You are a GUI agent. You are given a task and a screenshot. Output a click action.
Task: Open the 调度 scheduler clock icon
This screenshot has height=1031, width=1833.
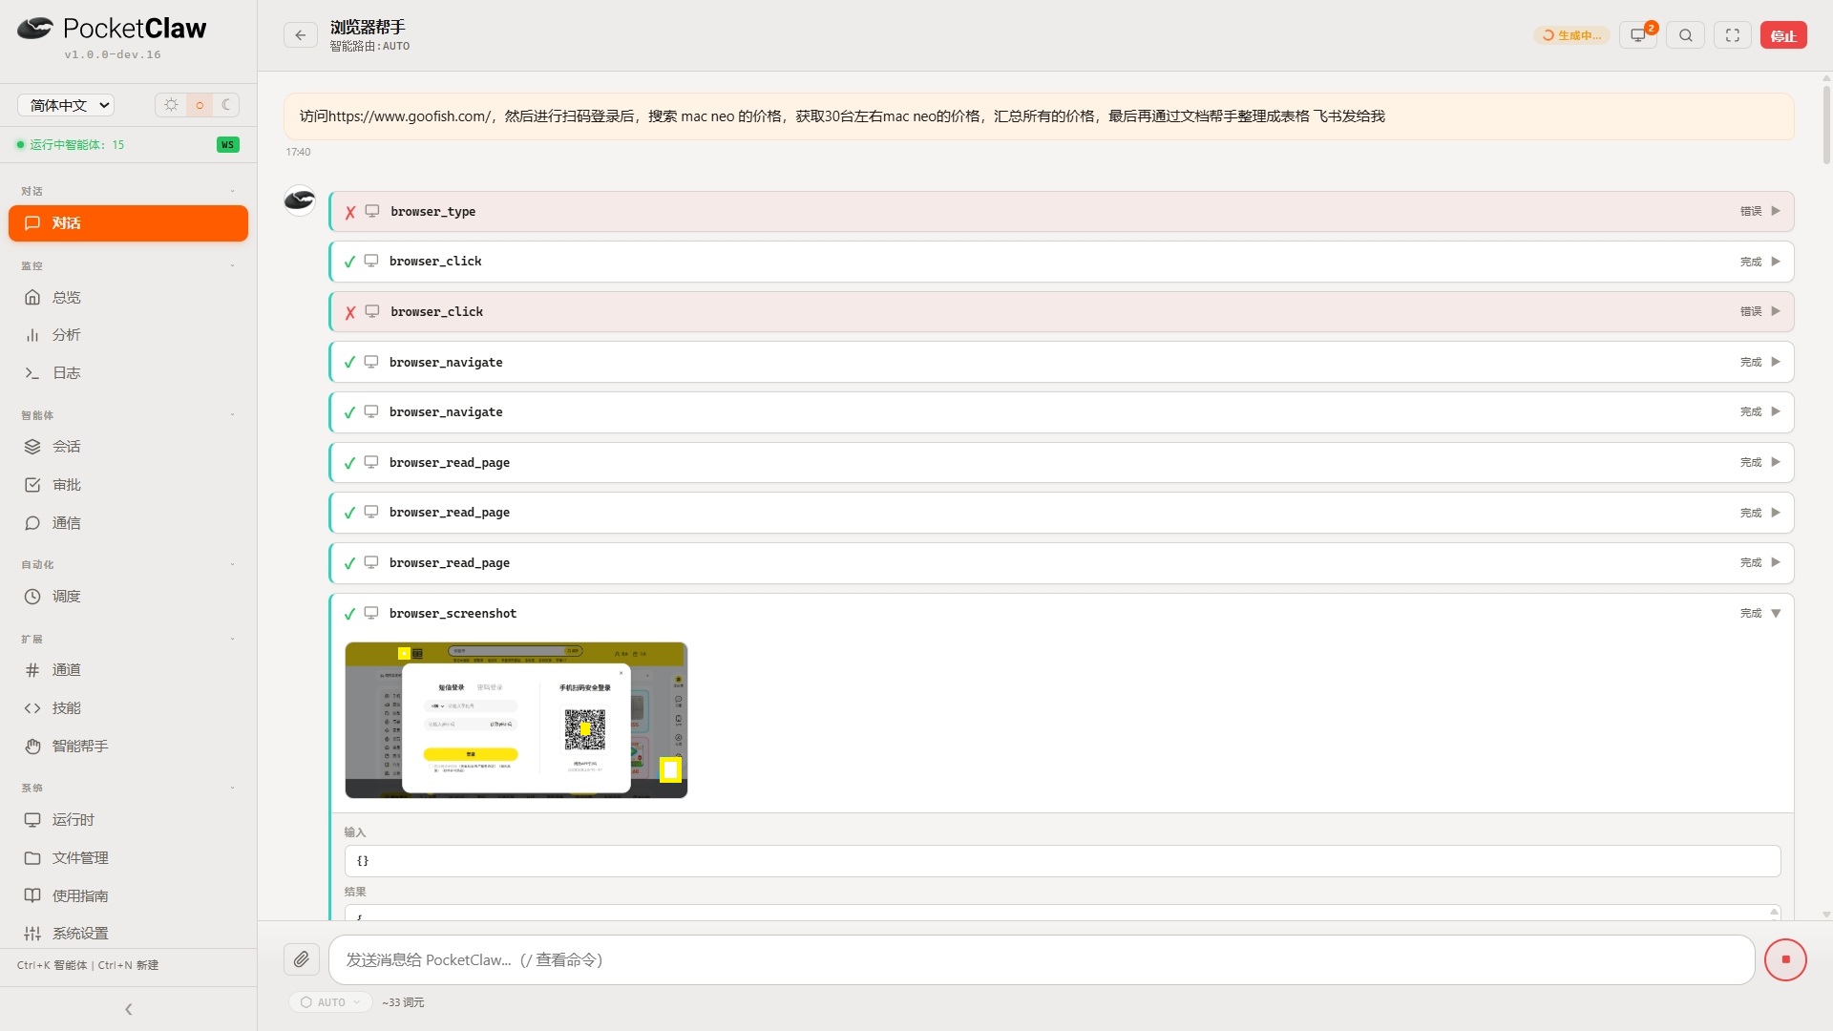coord(32,597)
